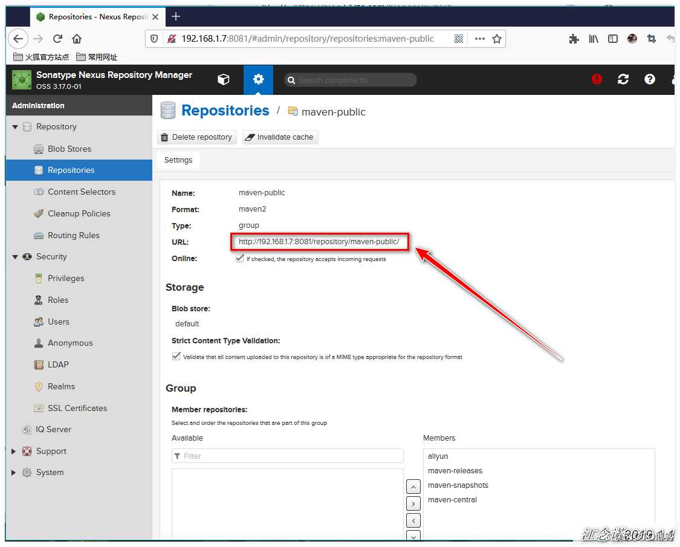Image resolution: width=680 pixels, height=547 pixels.
Task: Click the browser account avatar icon
Action: (632, 39)
